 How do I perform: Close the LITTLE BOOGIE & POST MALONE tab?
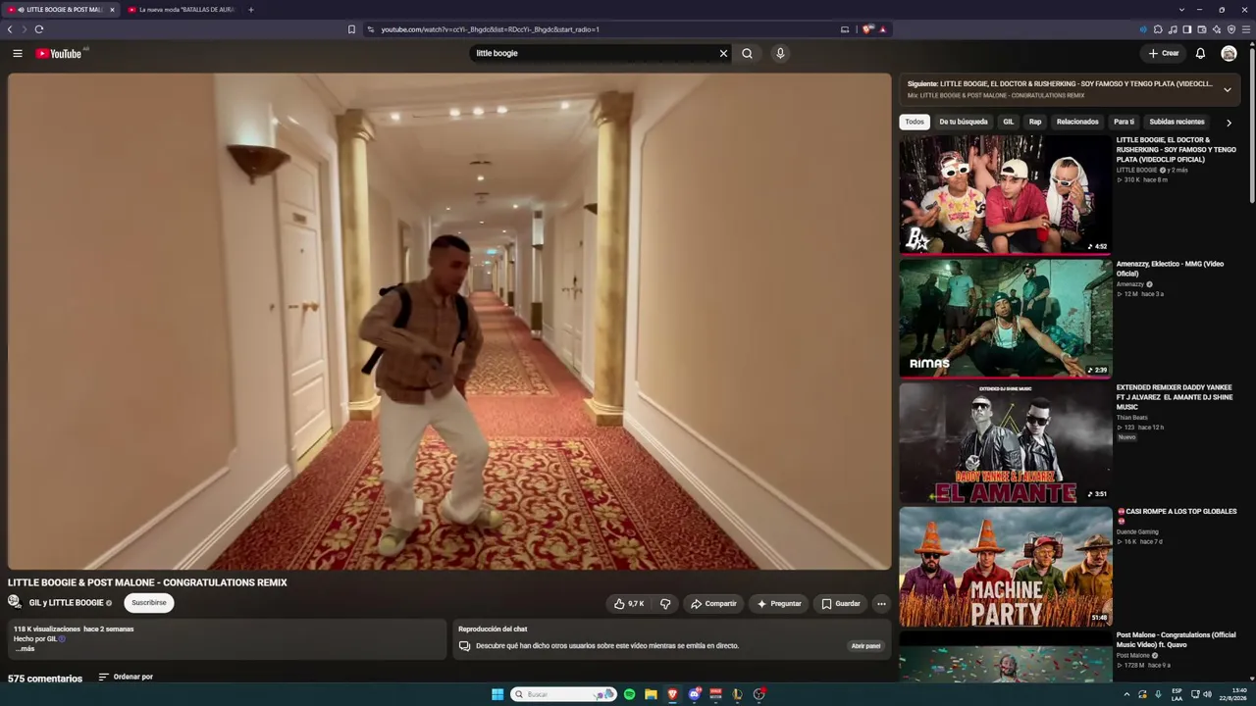click(112, 10)
